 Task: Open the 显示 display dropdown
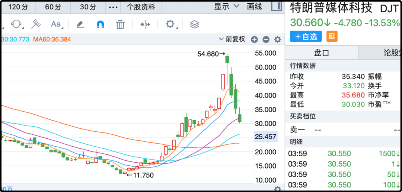point(227,6)
